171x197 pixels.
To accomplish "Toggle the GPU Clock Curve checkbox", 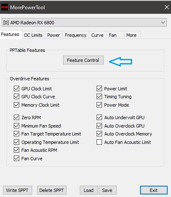I will coord(16,97).
